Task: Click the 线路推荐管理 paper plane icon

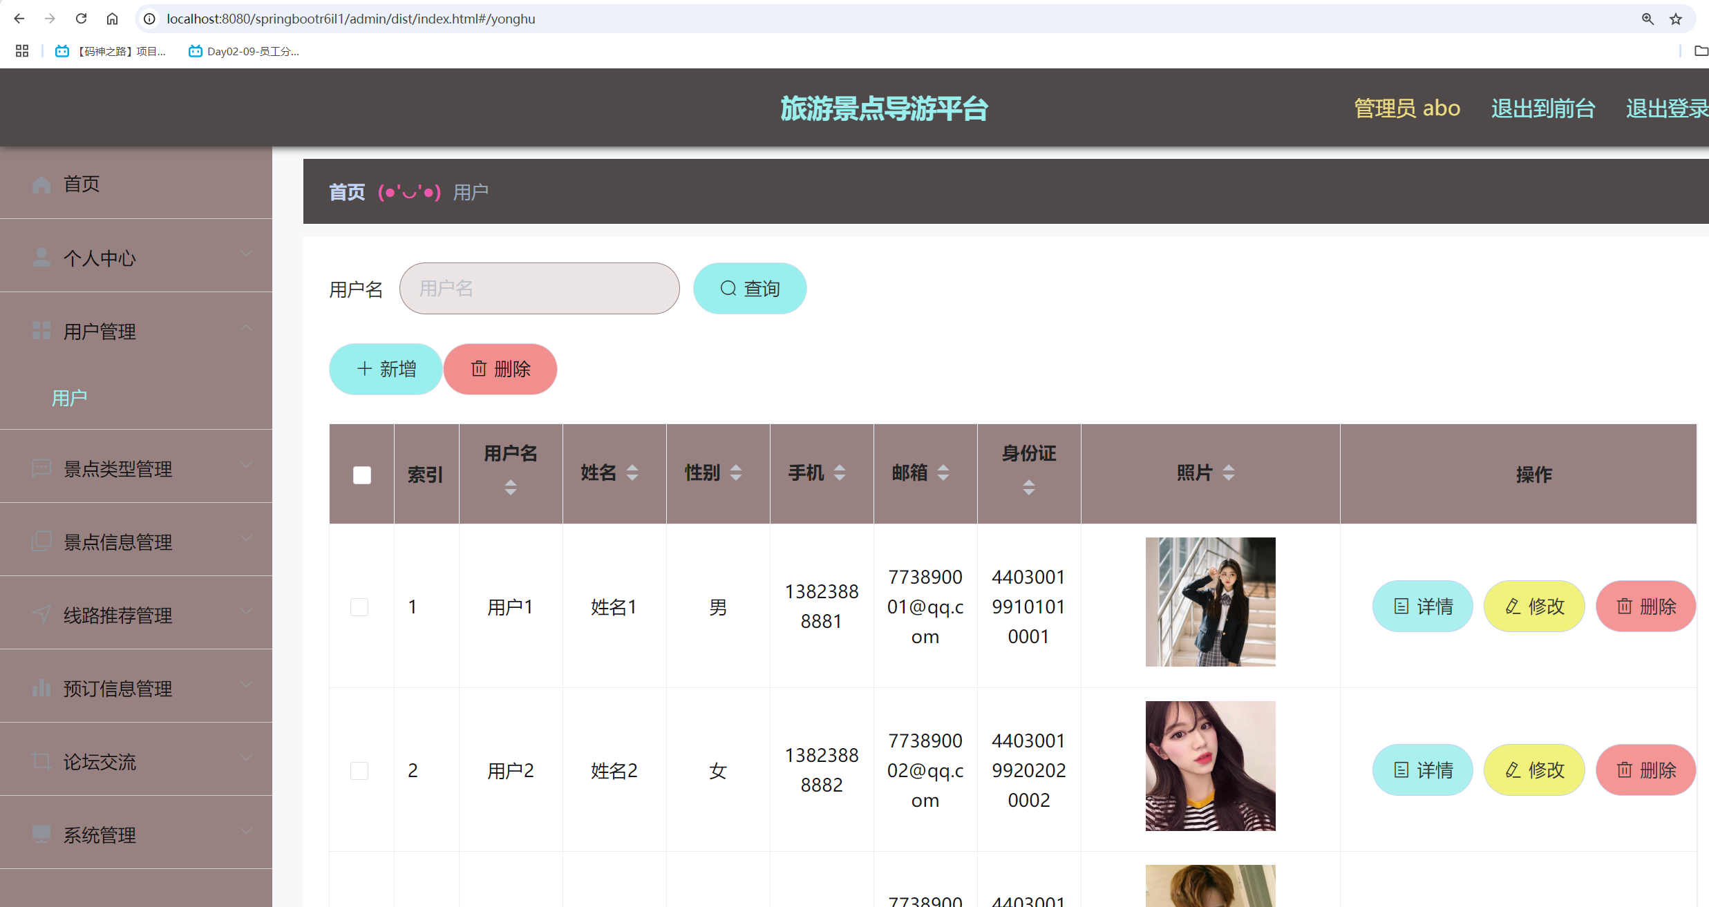Action: pos(41,614)
